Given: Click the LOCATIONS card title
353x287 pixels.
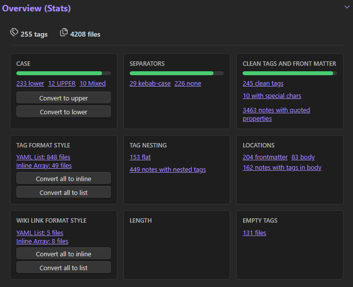Looking at the screenshot, I should [258, 145].
